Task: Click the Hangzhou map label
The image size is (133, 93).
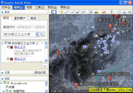Action: [103, 32]
